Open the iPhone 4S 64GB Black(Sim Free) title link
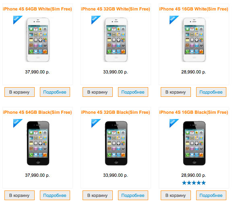This screenshot has height=205, width=234. [37, 112]
